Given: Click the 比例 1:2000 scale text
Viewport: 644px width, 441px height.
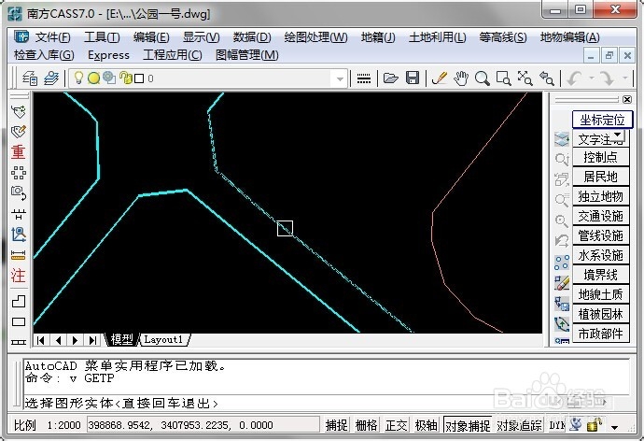Looking at the screenshot, I should click(48, 425).
